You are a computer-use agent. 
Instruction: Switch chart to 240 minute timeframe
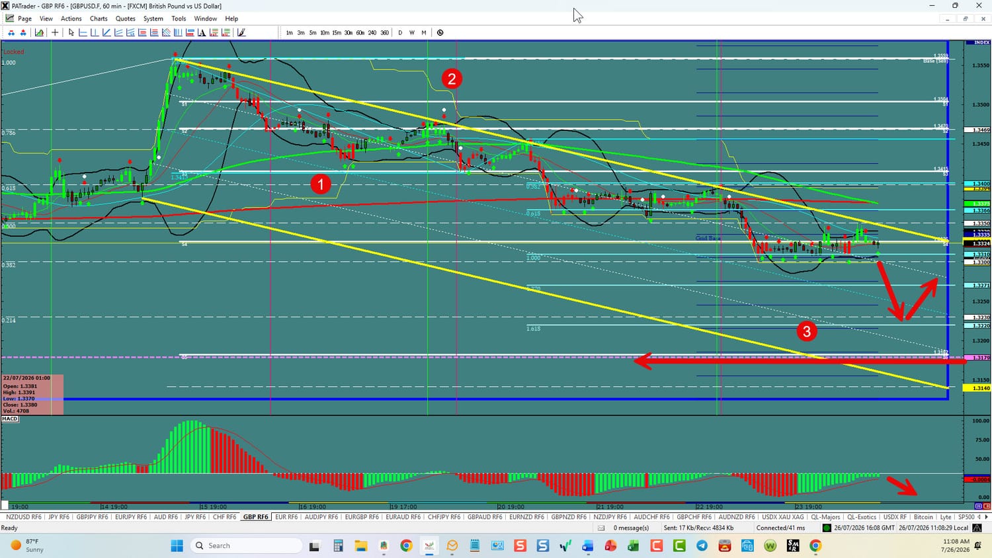(x=372, y=32)
